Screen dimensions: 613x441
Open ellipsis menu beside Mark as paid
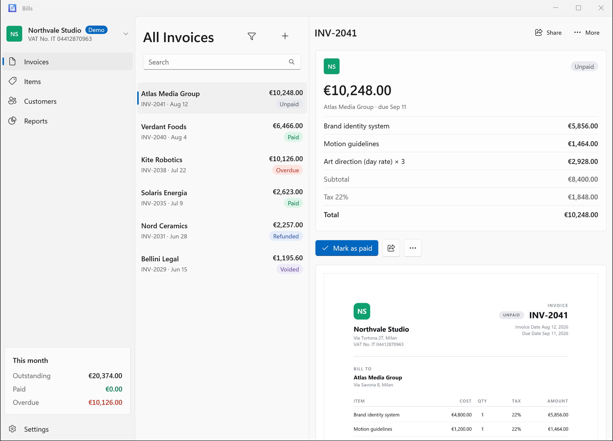tap(413, 248)
